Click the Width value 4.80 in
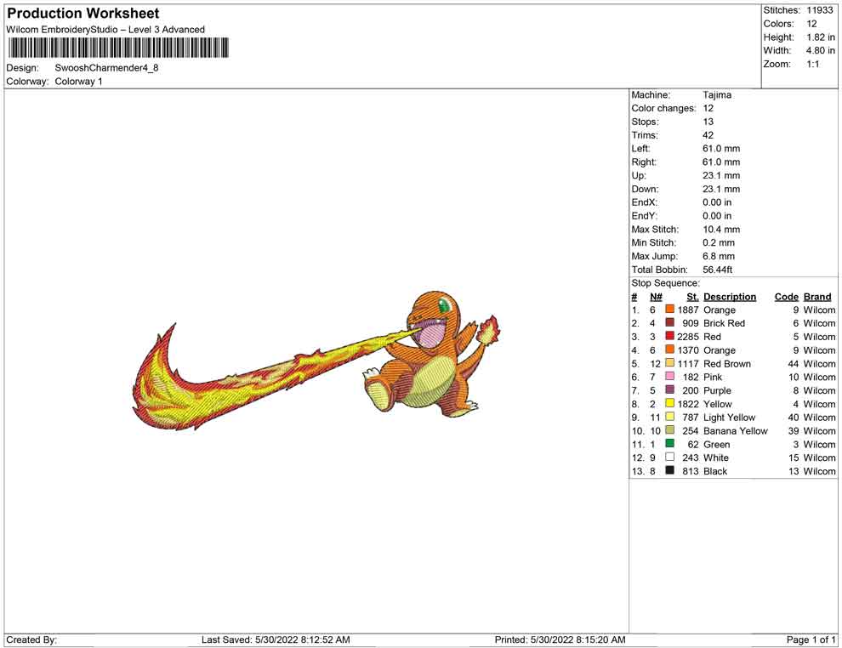Viewport: 842px width, 648px height. (x=820, y=50)
